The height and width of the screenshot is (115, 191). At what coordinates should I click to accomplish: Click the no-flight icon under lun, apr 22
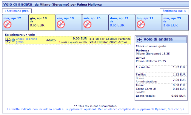point(141,24)
